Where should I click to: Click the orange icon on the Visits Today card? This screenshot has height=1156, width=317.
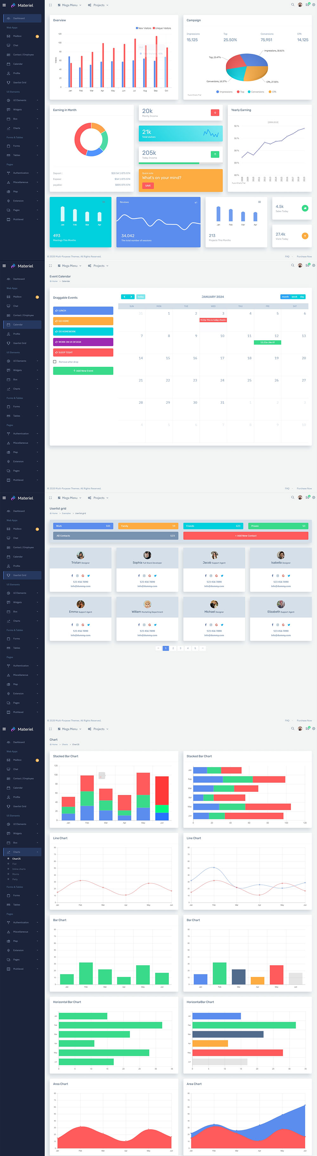click(305, 236)
